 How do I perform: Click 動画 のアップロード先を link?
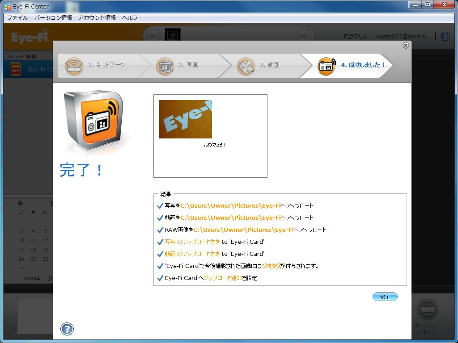192,254
